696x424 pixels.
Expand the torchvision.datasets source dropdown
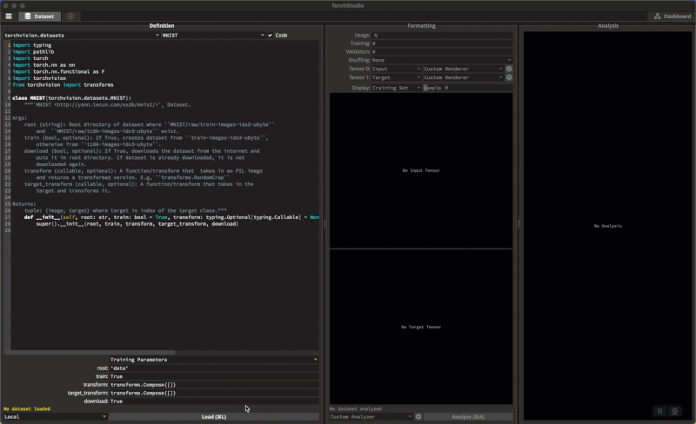(x=82, y=35)
